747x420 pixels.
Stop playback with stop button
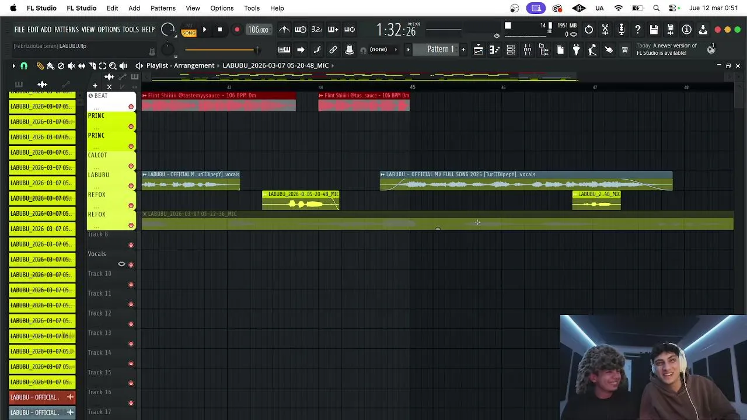(x=220, y=30)
